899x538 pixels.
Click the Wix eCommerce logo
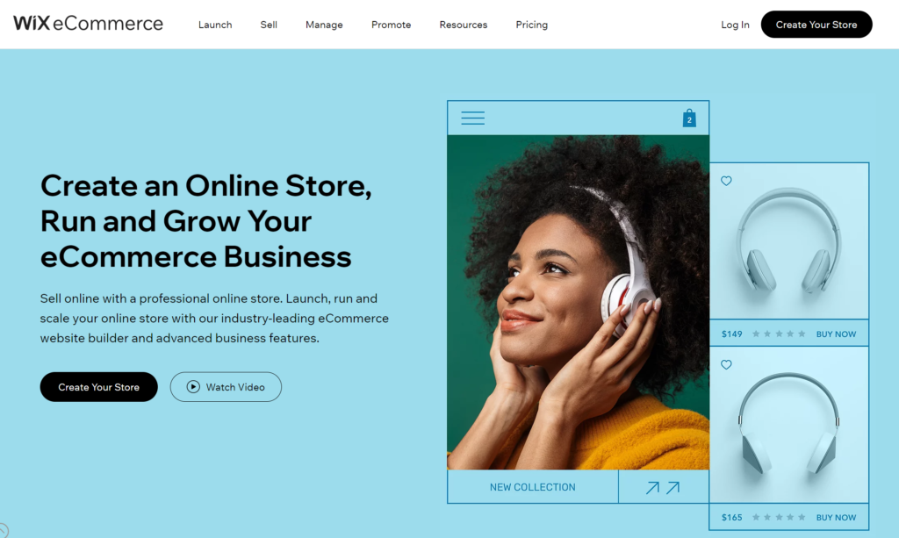pyautogui.click(x=89, y=24)
